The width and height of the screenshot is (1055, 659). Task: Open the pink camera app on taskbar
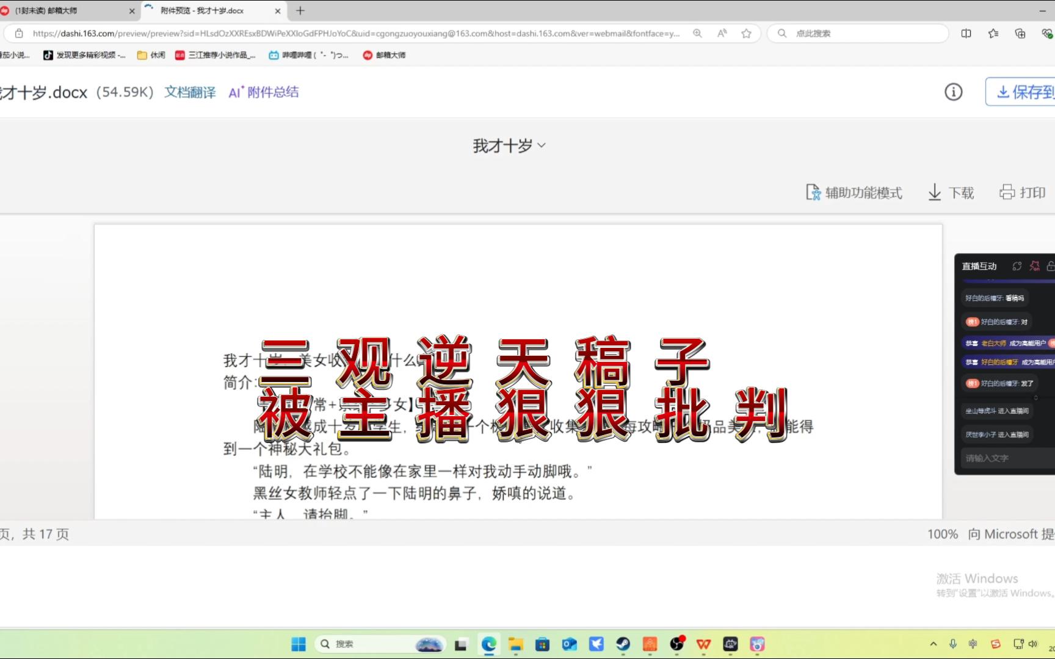(x=758, y=644)
